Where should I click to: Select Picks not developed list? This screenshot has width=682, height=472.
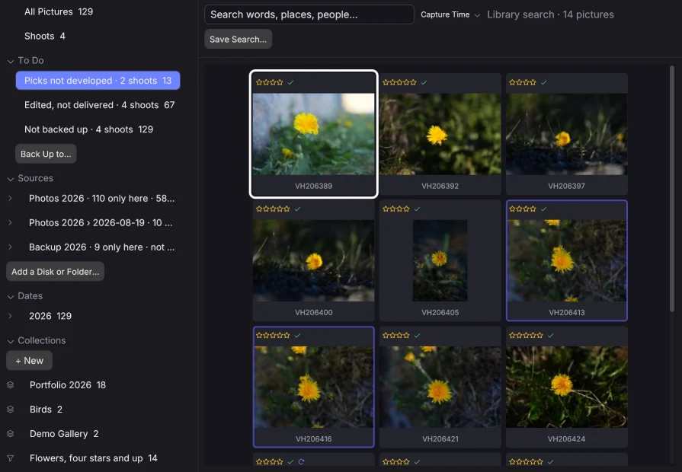[98, 81]
